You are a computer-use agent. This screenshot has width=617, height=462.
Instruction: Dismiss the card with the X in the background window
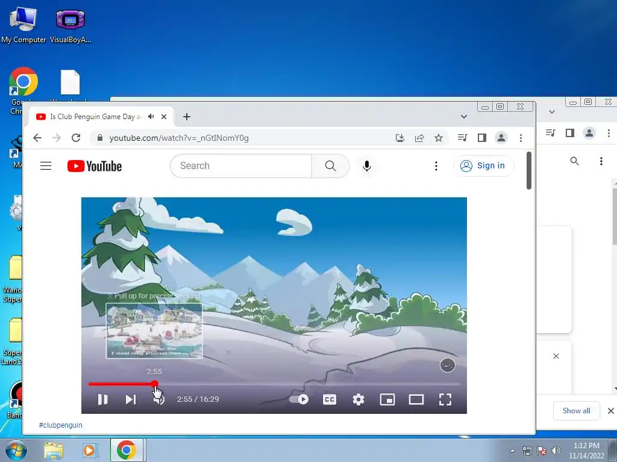point(556,356)
